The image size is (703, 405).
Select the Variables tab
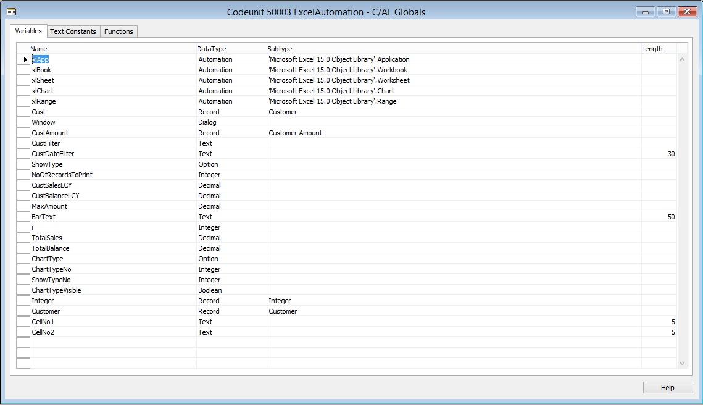pyautogui.click(x=28, y=31)
